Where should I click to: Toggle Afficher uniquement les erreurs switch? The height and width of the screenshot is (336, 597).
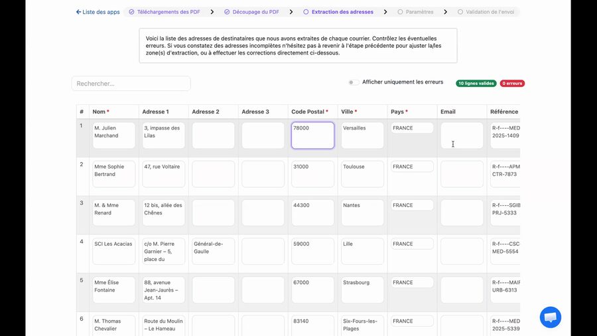[x=354, y=82]
